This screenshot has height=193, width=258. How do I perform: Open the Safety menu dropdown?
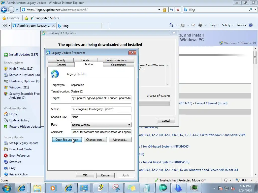228,25
